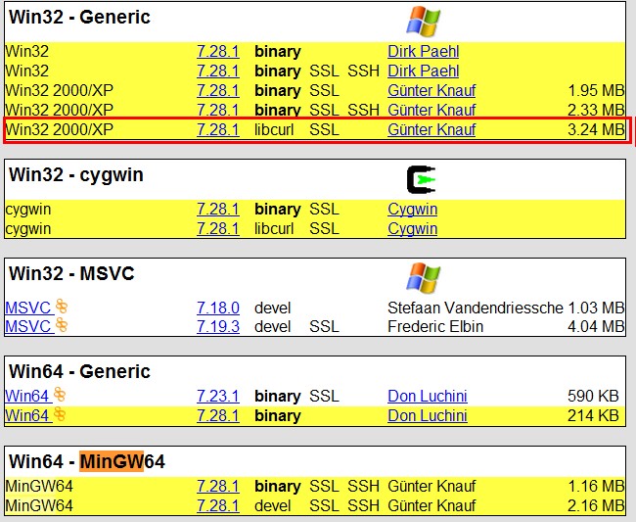
Task: Click the orange icon beside MSVC in the 7.18.0 row
Action: 62,307
